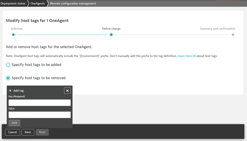The image size is (247, 141).
Task: Click the Summary and confirmation step label
Action: pyautogui.click(x=217, y=29)
